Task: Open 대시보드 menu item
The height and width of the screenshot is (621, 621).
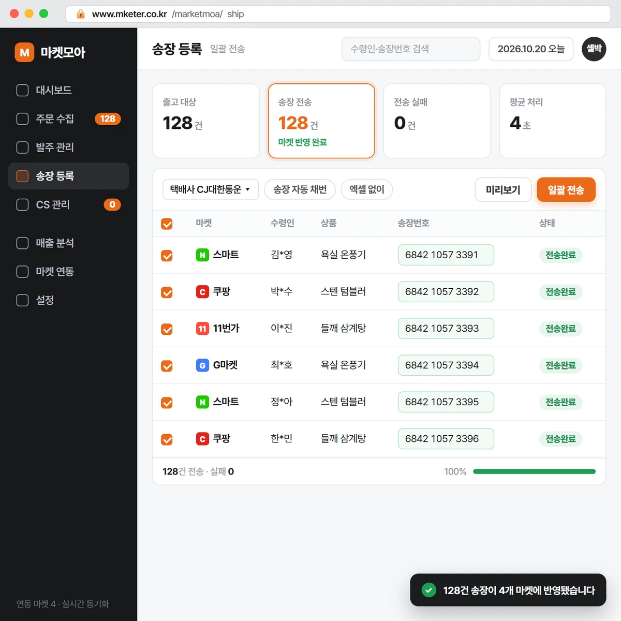Action: tap(68, 90)
